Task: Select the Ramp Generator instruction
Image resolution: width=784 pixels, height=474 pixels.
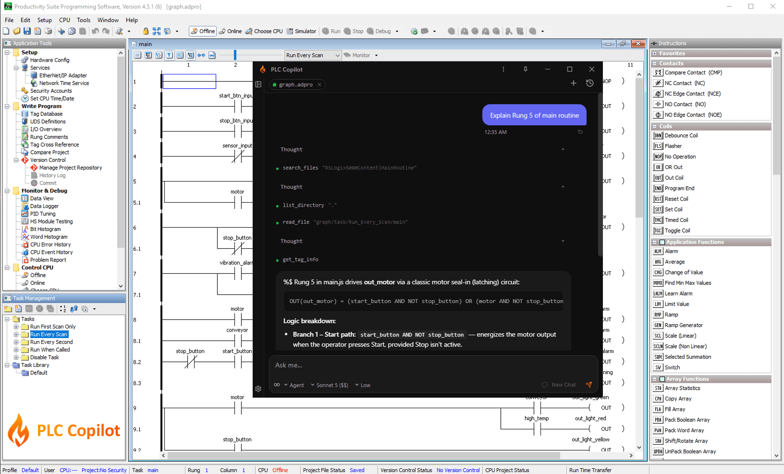Action: (x=683, y=325)
